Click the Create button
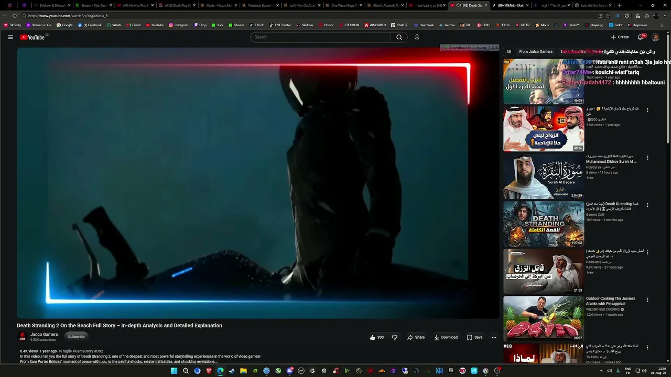This screenshot has height=377, width=671. click(620, 37)
